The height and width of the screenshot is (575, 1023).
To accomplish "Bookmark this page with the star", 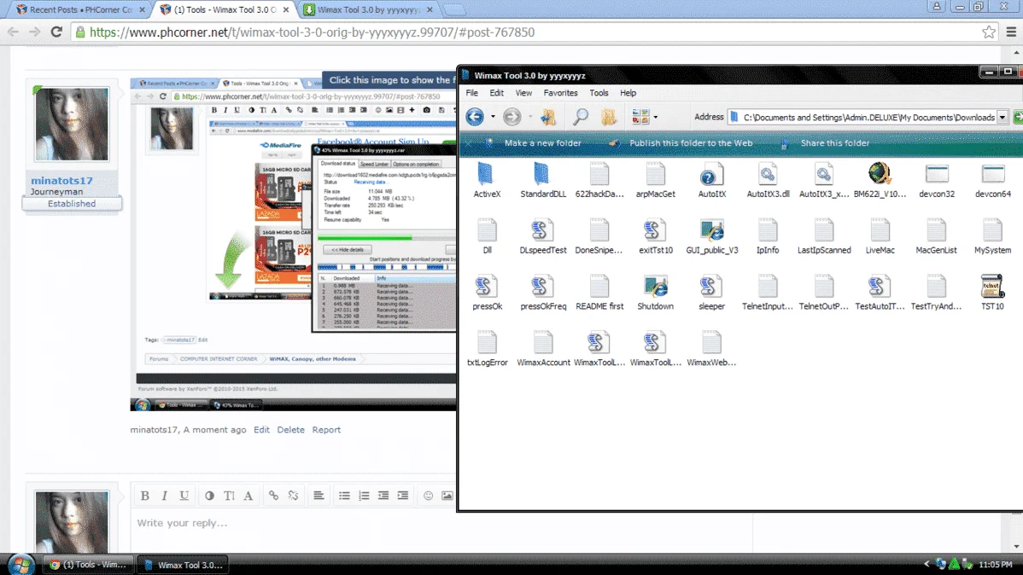I will click(x=989, y=32).
